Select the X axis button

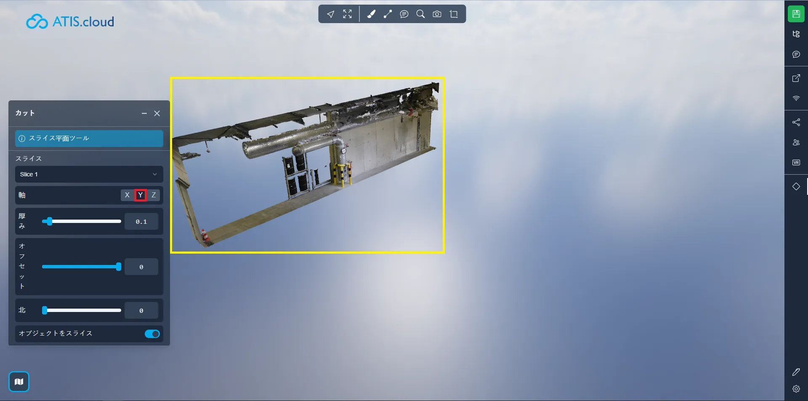coord(127,195)
